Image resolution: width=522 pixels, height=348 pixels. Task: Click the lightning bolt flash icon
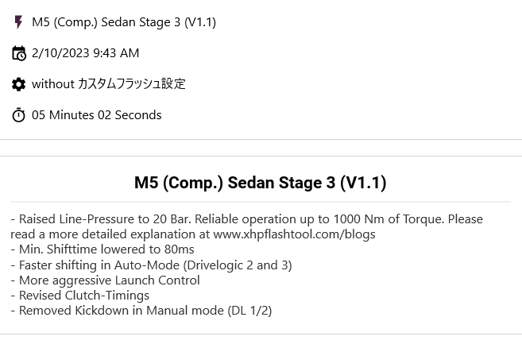pyautogui.click(x=18, y=22)
